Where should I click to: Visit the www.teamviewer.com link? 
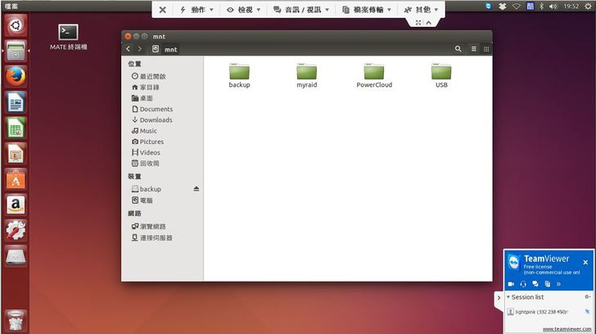click(566, 328)
